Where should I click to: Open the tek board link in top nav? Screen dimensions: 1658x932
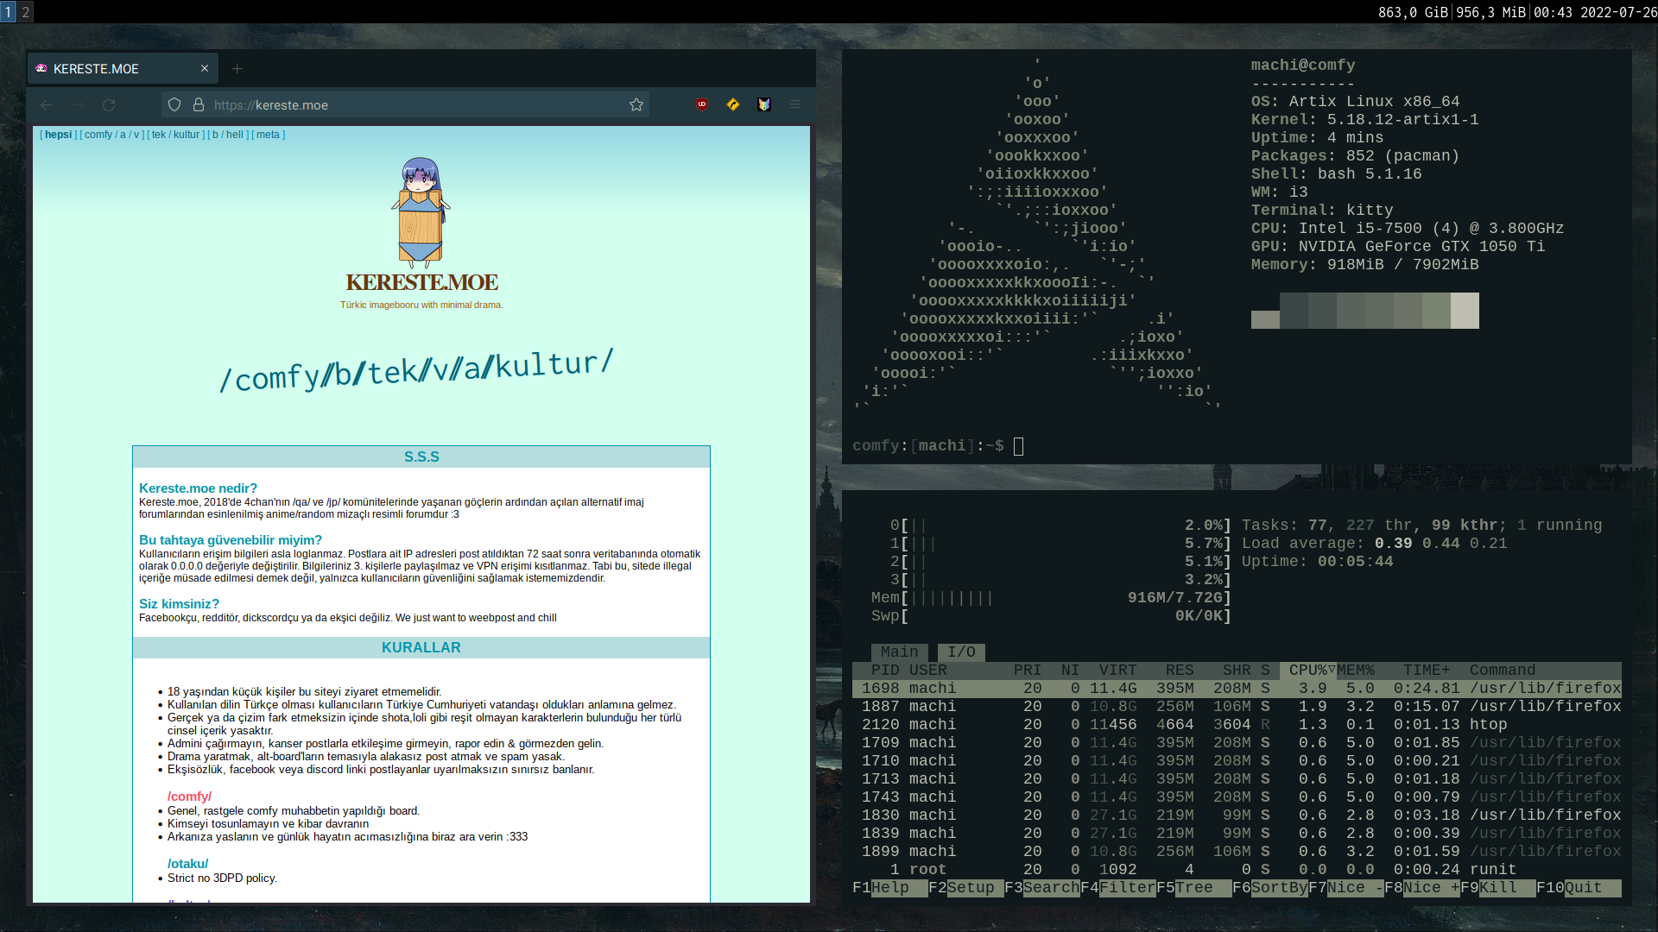pyautogui.click(x=159, y=135)
